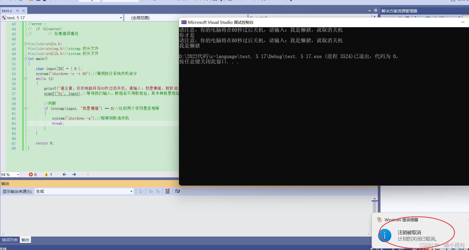This screenshot has height=250, width=469.
Task: Click the strcmp if-statement on line 60
Action: click(102, 108)
